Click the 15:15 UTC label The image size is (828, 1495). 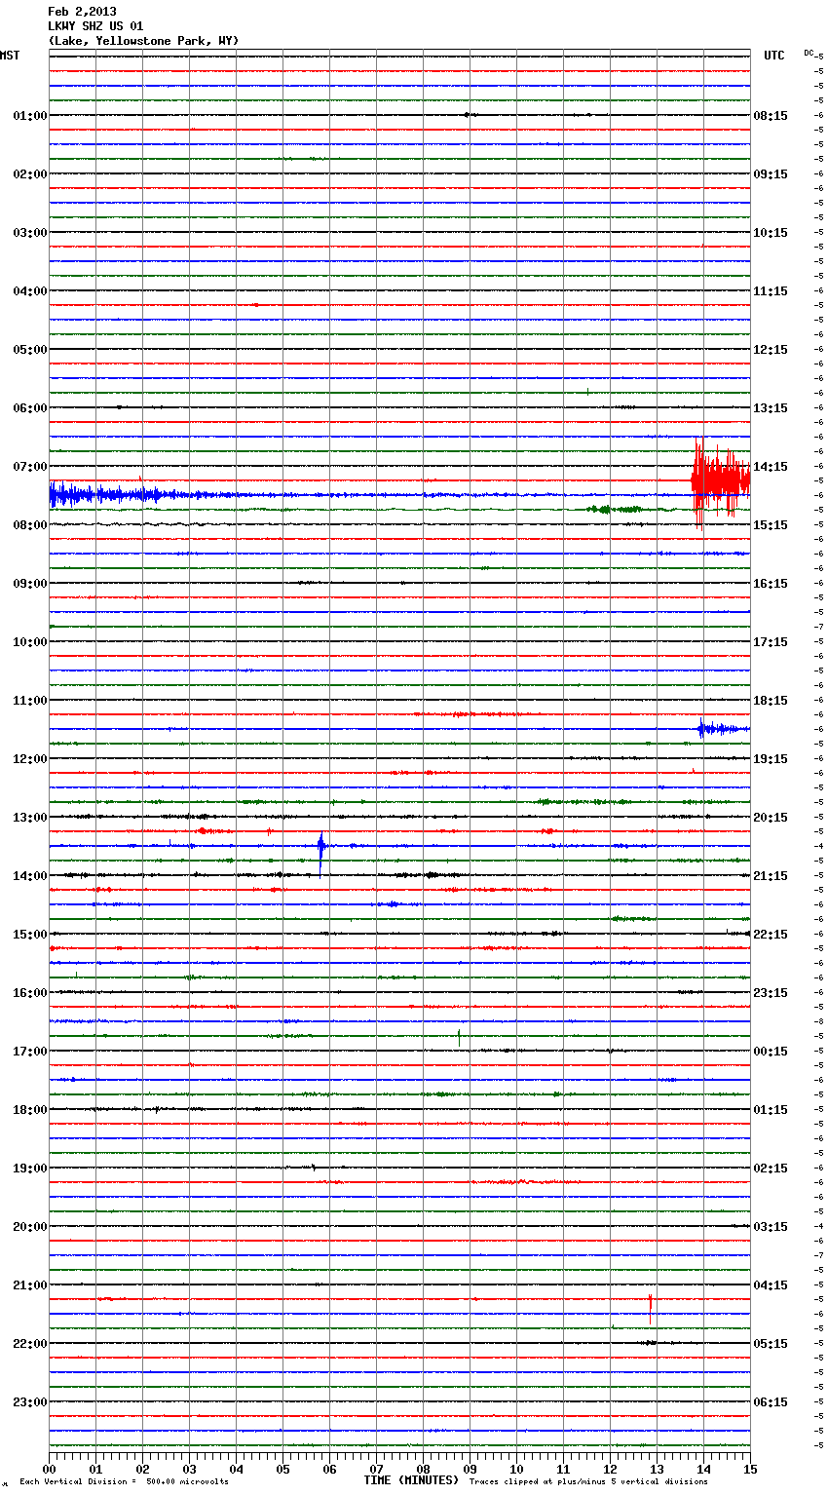click(771, 525)
